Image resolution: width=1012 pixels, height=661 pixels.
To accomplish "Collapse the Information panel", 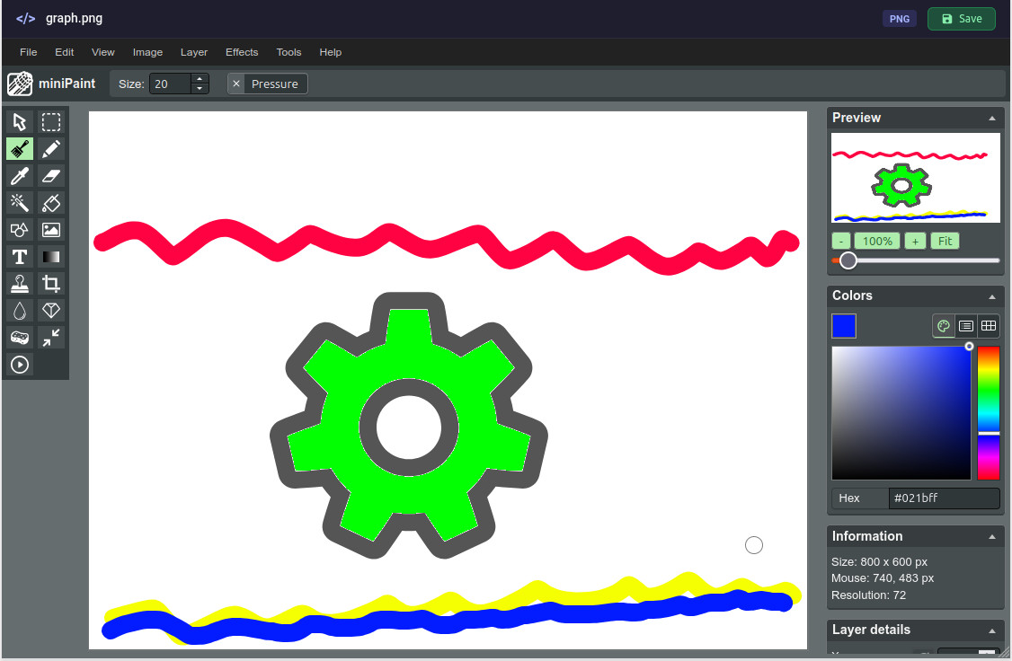I will [x=992, y=537].
